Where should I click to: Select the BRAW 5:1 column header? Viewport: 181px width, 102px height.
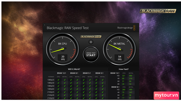(x=87, y=73)
